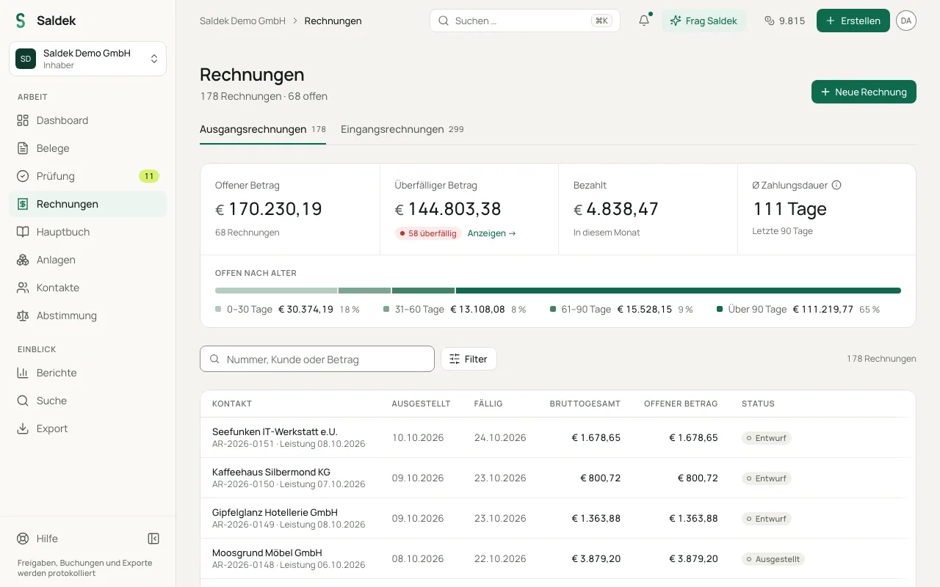
Task: Navigate to Anlagen
Action: pos(87,260)
